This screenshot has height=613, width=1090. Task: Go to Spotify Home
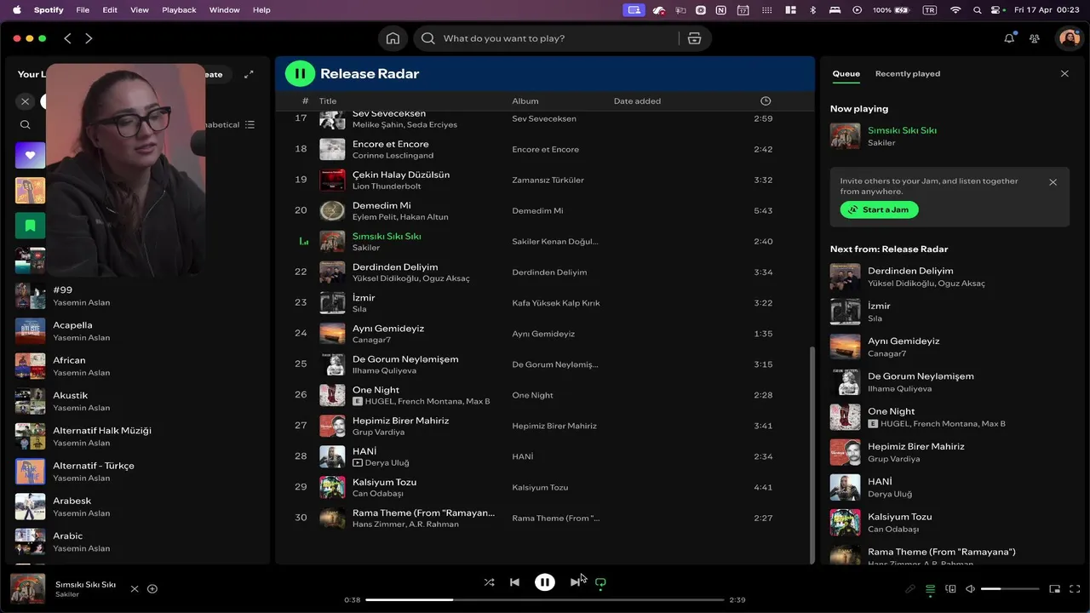click(x=393, y=38)
